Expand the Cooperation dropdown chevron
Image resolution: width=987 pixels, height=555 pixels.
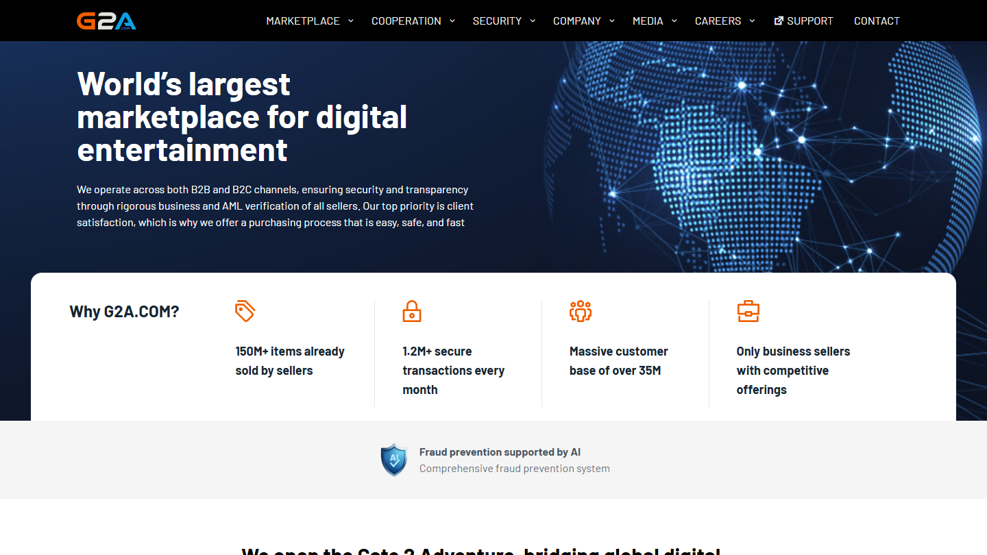[x=452, y=21]
